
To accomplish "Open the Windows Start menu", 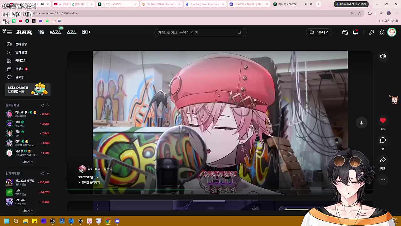I will [x=7, y=221].
